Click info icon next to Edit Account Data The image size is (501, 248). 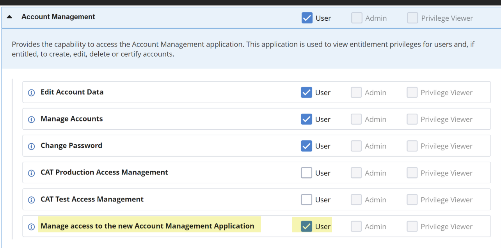coord(32,93)
